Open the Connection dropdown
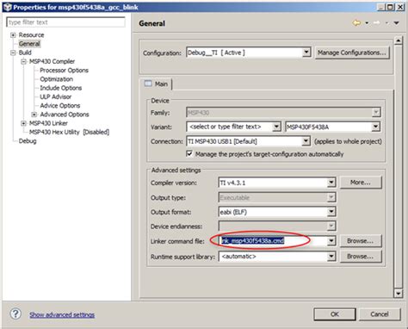Viewport: 408px width, 329px height. tap(306, 141)
